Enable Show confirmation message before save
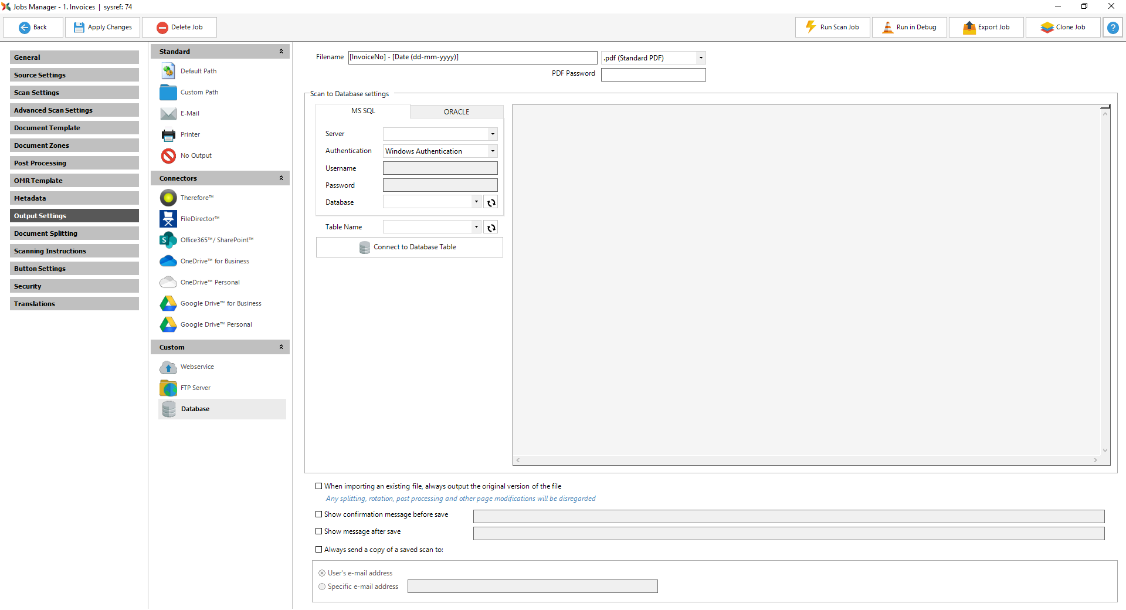This screenshot has width=1126, height=610. point(319,514)
